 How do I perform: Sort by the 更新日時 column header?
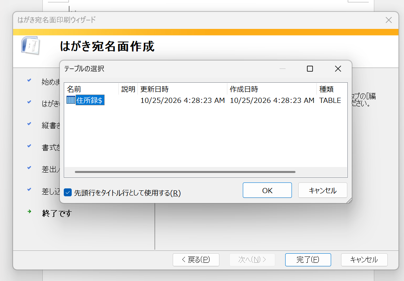pyautogui.click(x=183, y=89)
